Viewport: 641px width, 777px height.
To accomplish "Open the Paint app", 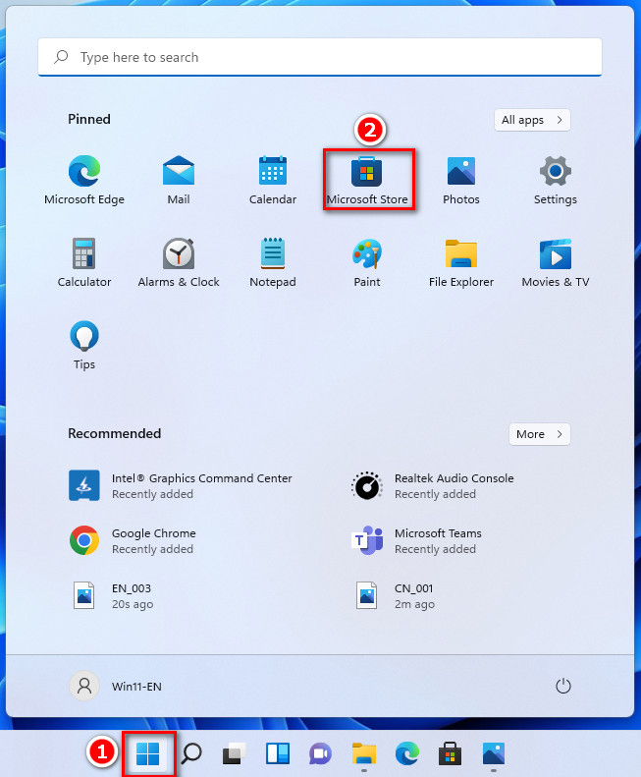I will tap(367, 262).
